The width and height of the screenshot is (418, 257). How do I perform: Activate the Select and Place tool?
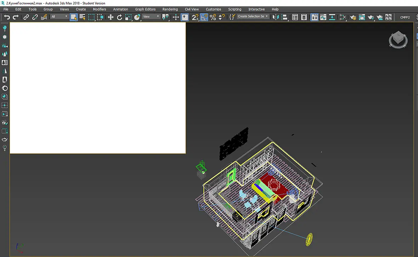pyautogui.click(x=137, y=17)
